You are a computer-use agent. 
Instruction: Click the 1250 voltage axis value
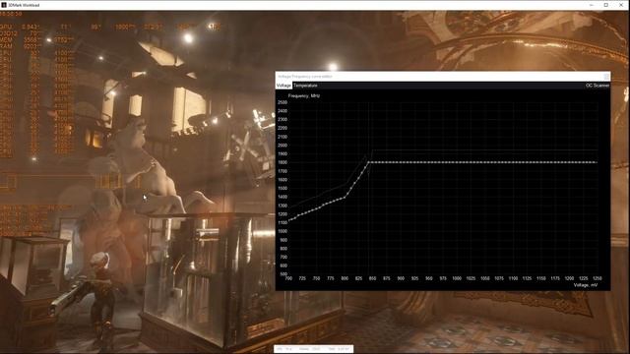(x=598, y=278)
